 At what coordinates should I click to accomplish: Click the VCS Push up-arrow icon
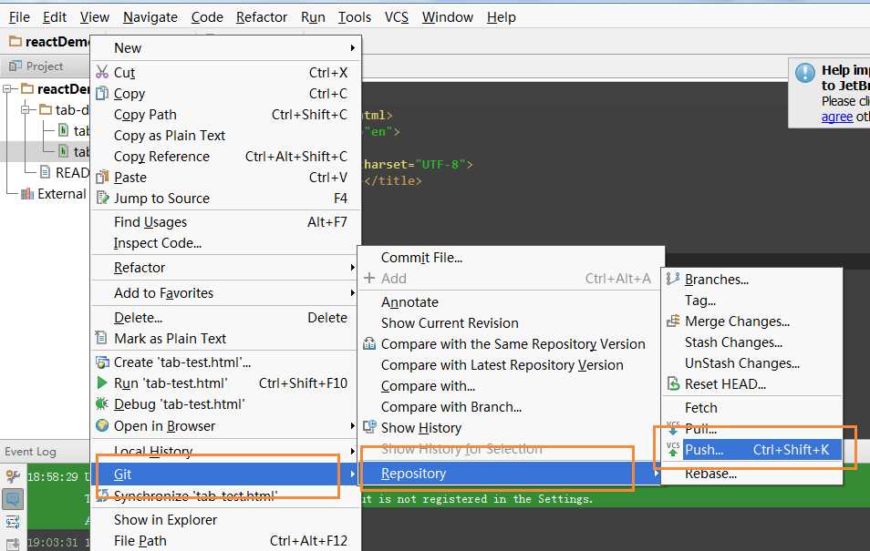(x=673, y=450)
